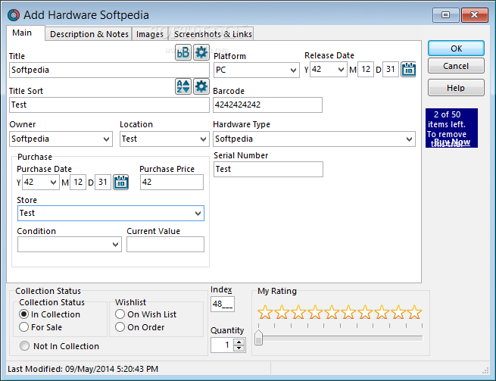Expand the Owner dropdown
Image resolution: width=496 pixels, height=381 pixels.
(x=106, y=139)
